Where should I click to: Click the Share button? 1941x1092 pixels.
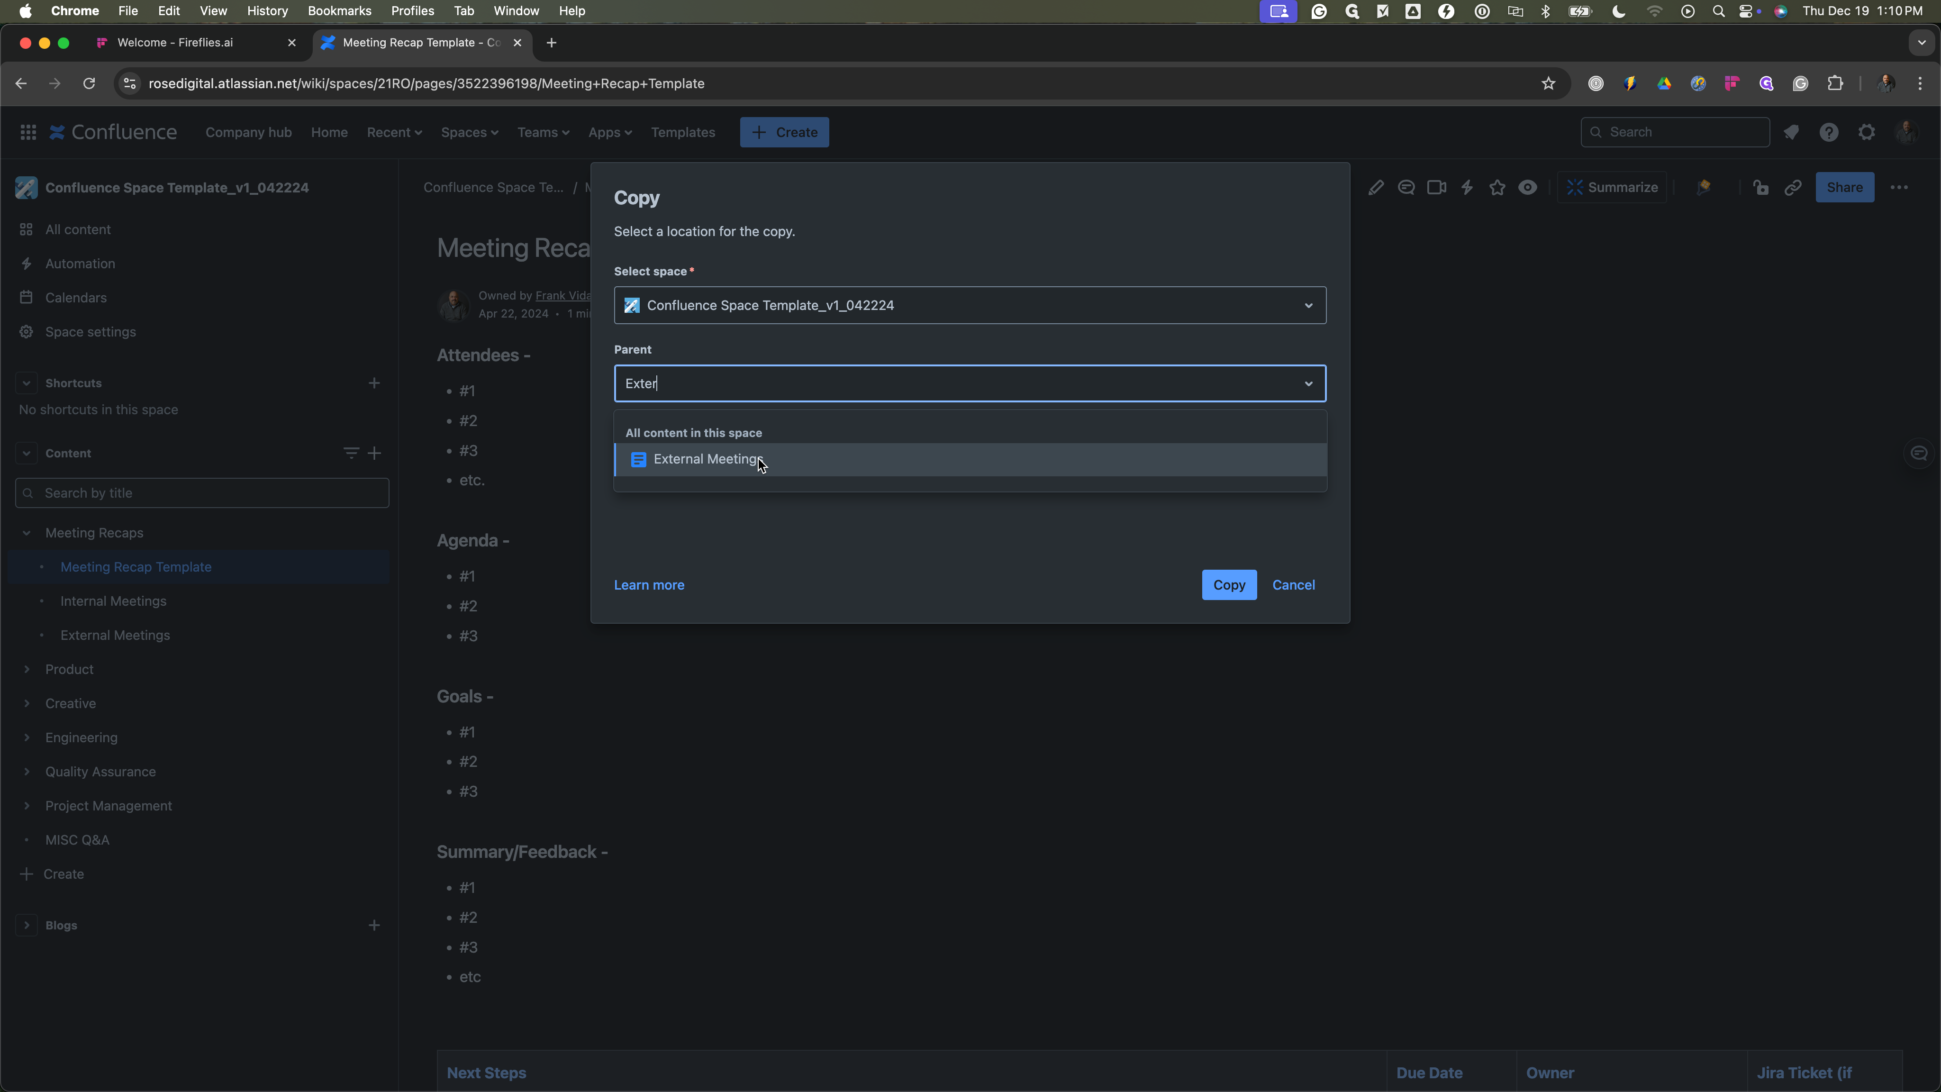point(1844,188)
